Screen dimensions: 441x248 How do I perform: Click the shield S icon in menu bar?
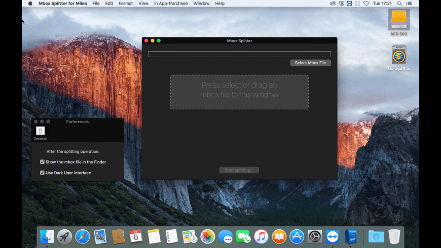click(x=342, y=4)
